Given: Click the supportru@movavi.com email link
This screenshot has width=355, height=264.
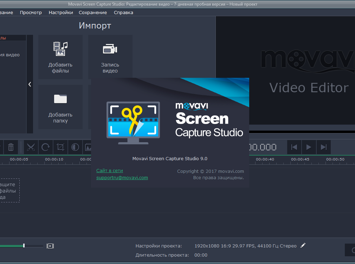Looking at the screenshot, I should pos(122,178).
